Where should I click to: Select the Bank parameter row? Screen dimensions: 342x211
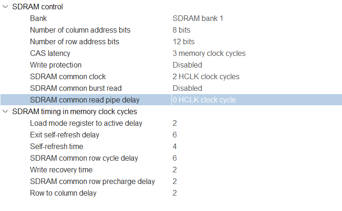pyautogui.click(x=38, y=19)
